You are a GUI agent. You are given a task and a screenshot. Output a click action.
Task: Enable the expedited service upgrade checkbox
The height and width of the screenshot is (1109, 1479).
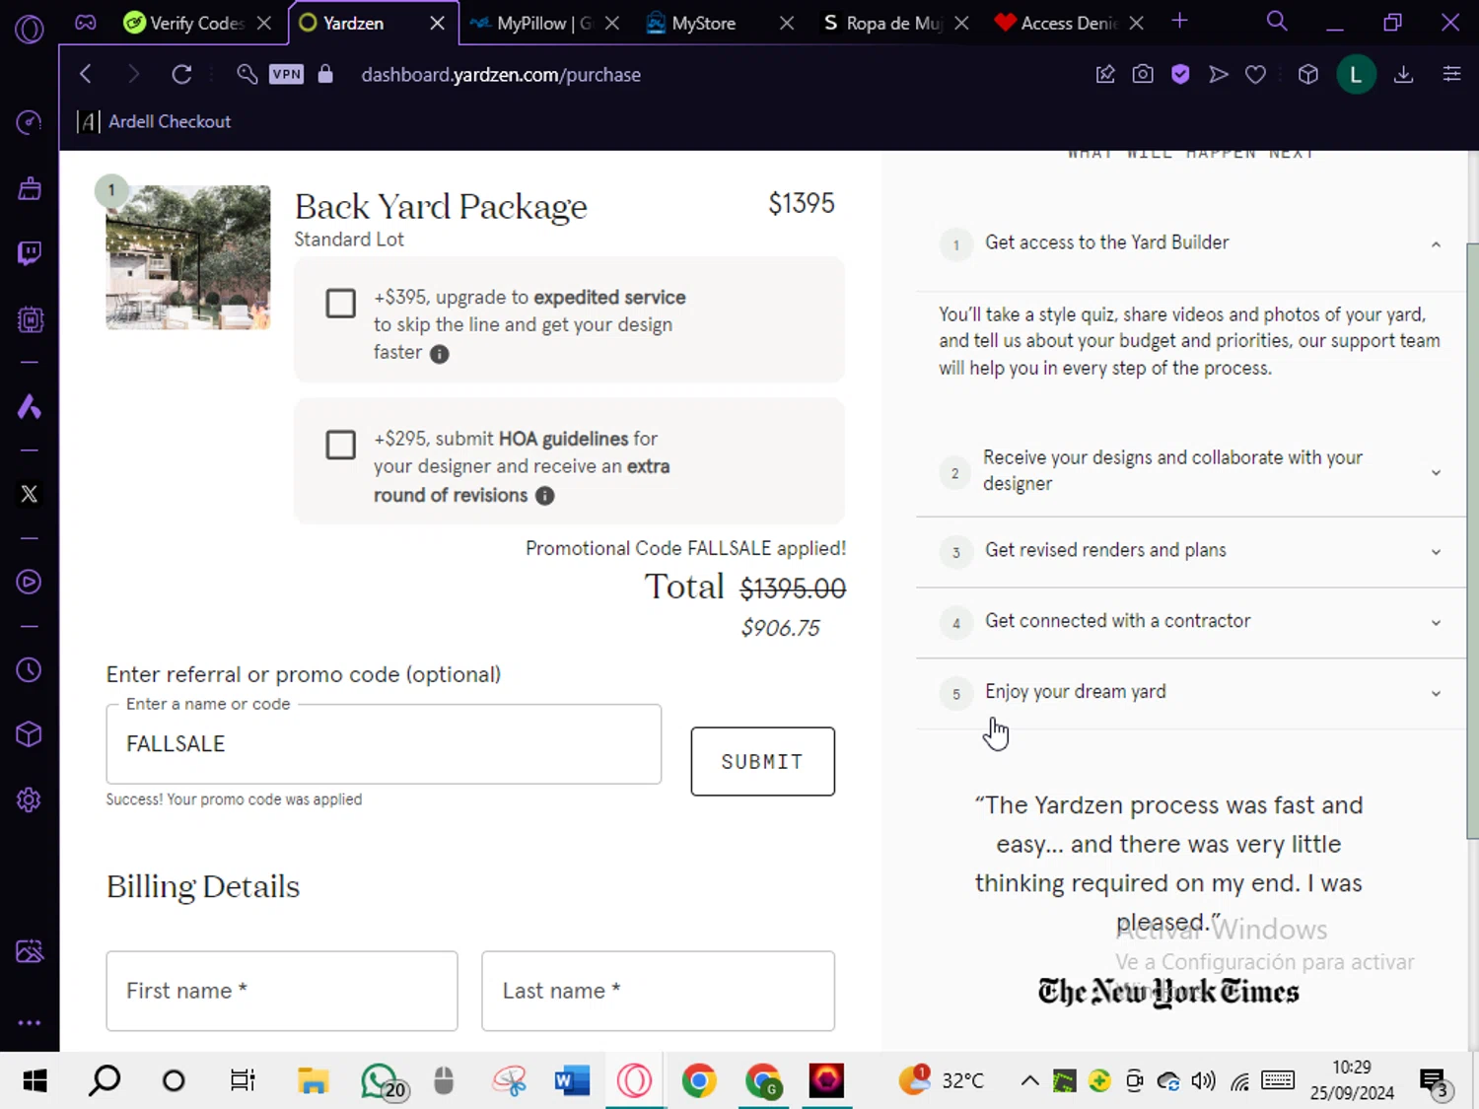(341, 303)
